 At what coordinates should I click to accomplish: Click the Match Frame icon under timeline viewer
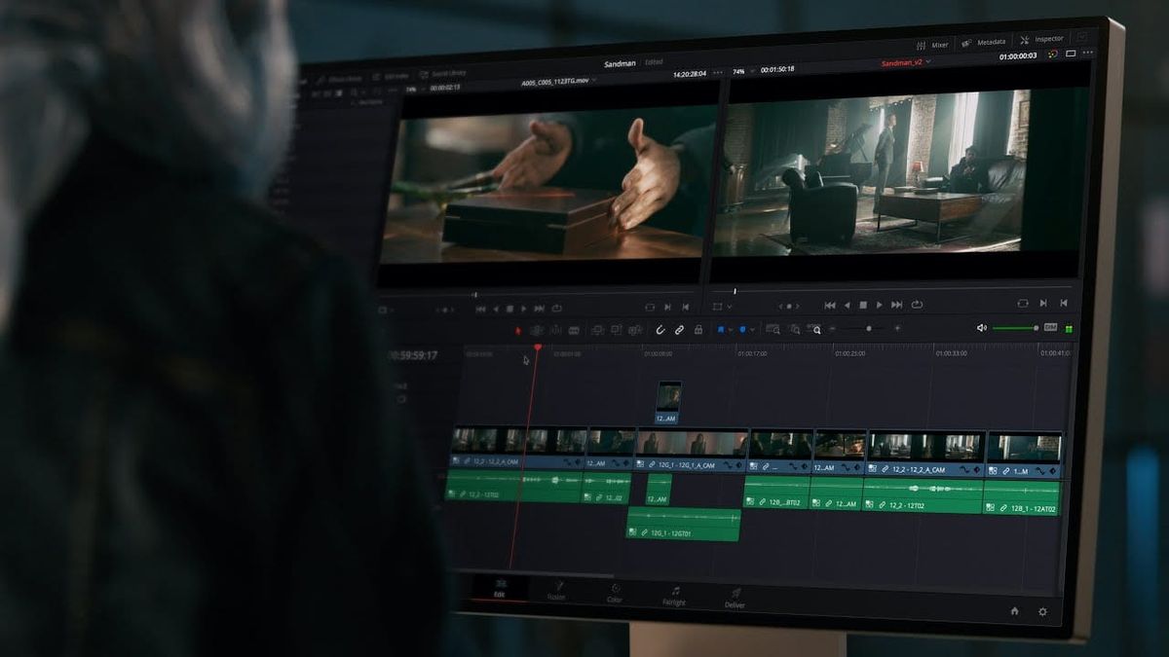tap(1023, 304)
